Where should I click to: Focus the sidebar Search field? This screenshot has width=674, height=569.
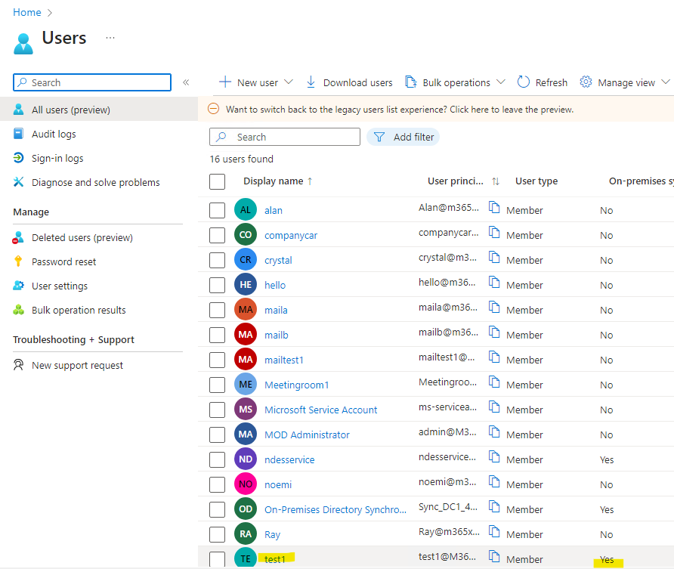tap(92, 82)
